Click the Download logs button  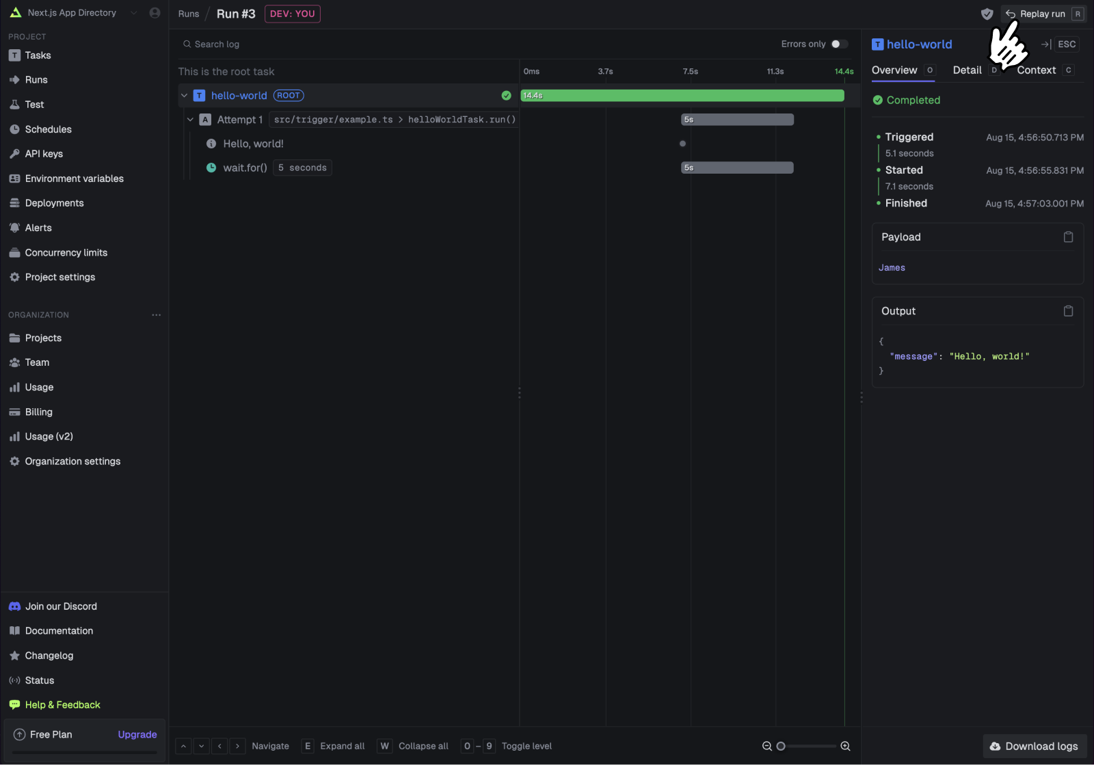click(x=1035, y=747)
